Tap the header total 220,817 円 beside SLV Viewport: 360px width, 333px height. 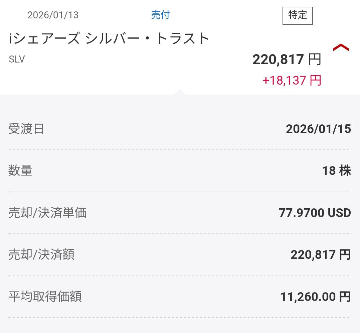[287, 60]
